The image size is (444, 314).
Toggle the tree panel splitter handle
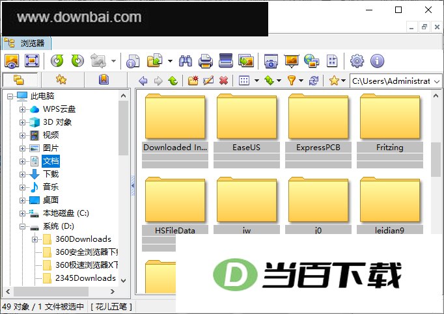click(133, 186)
